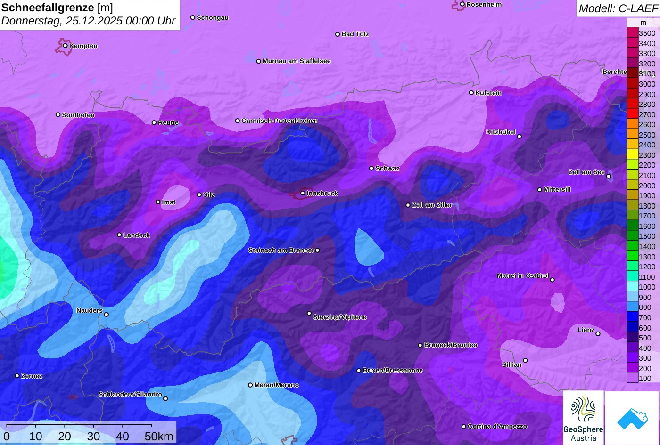
Task: Click the Innsbruck city marker
Action: coord(303,193)
